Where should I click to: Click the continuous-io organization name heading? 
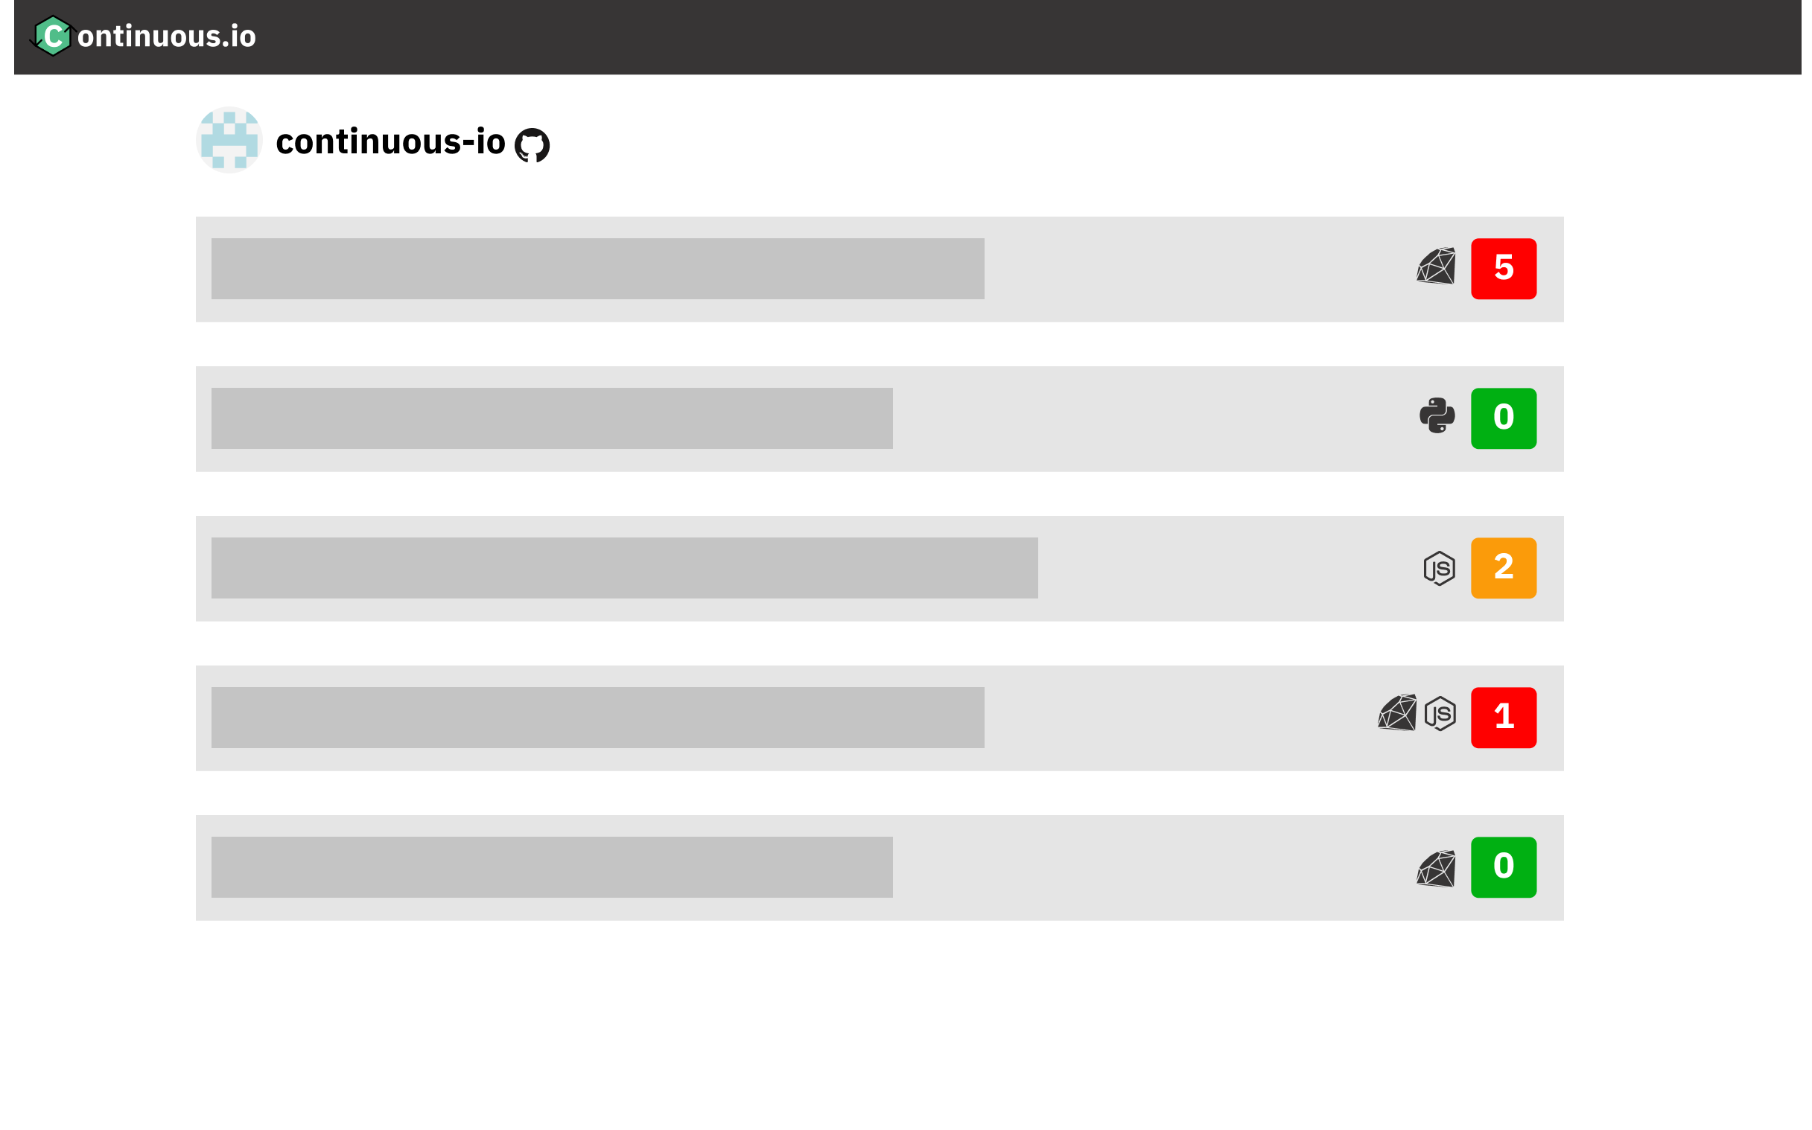point(390,142)
